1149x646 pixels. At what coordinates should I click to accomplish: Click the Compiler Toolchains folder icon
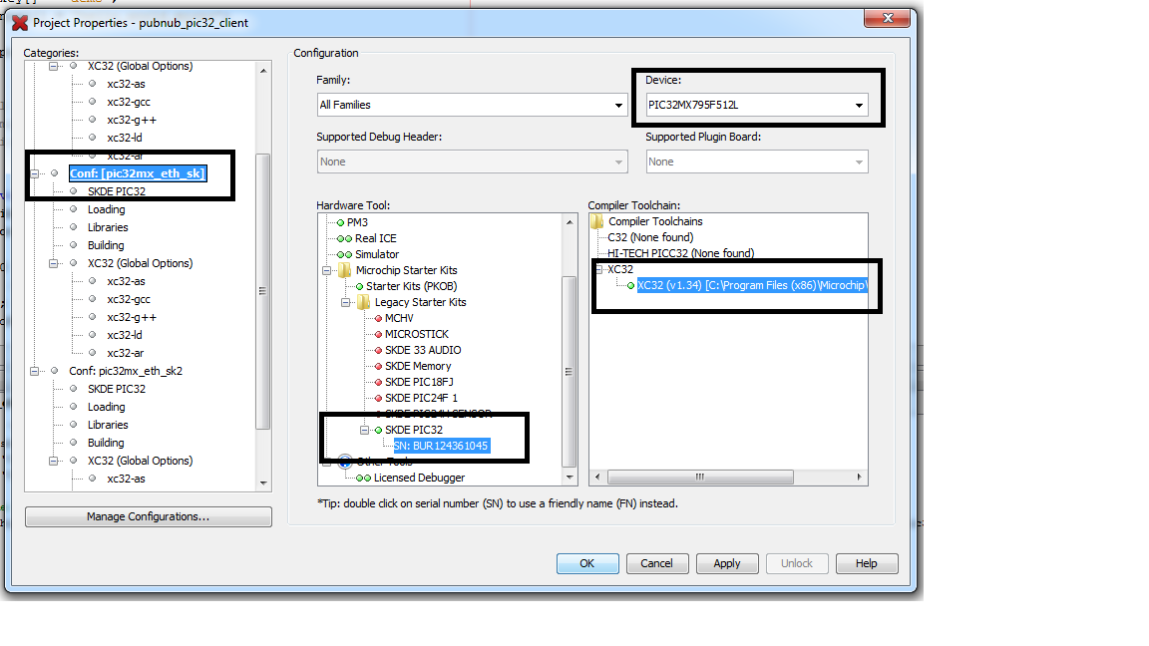coord(597,221)
